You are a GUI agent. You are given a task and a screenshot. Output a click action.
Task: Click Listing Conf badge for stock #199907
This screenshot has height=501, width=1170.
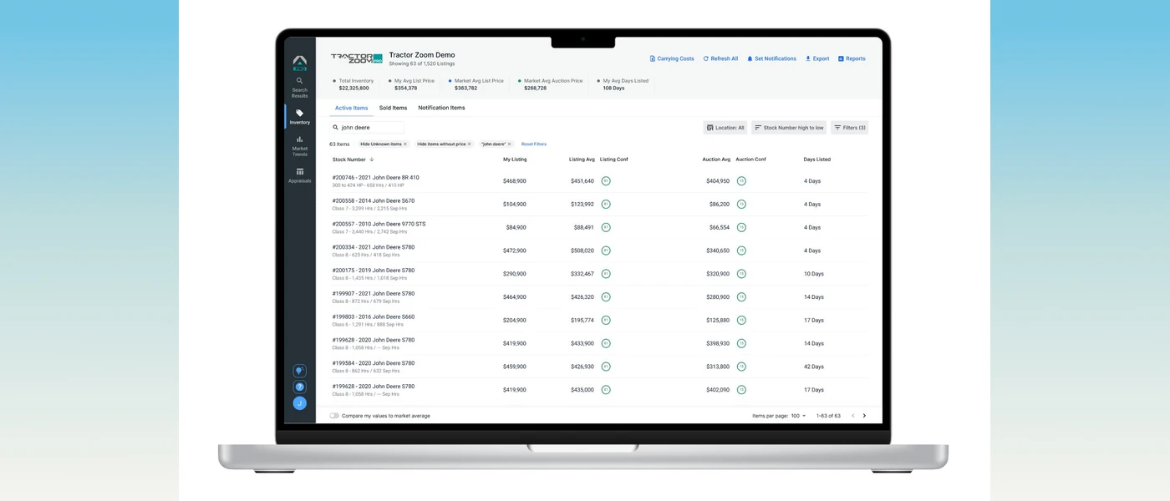(x=606, y=296)
